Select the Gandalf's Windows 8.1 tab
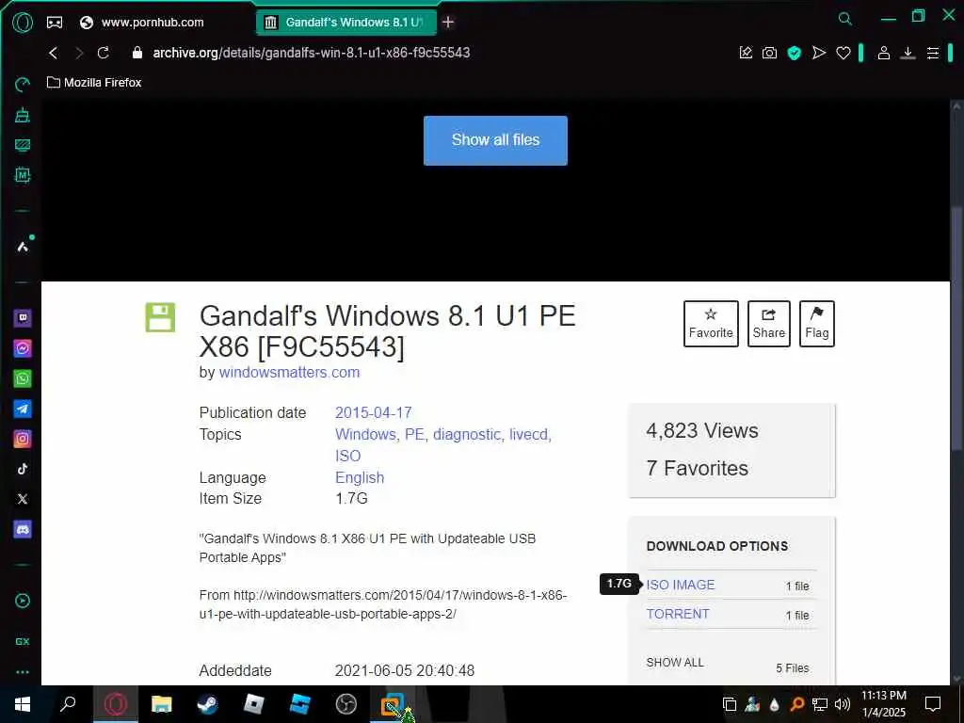This screenshot has width=964, height=723. click(x=346, y=23)
